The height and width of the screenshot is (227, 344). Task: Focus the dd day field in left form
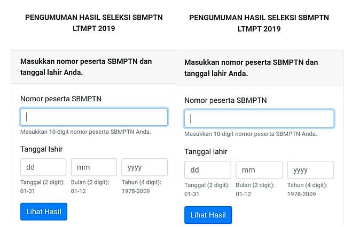[x=43, y=167]
